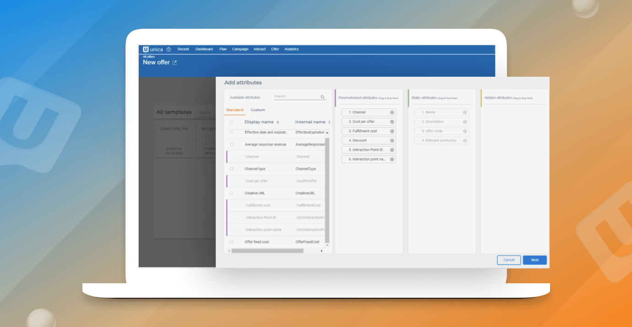Click the 'Display name' column header
This screenshot has height=327, width=632.
tap(259, 122)
